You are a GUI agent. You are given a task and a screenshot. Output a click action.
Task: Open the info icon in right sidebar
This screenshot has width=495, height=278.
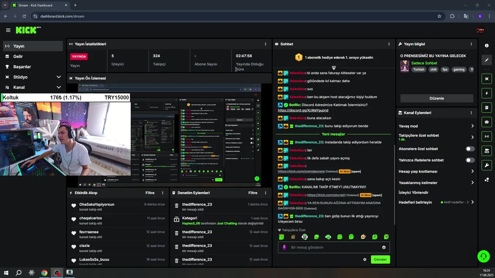pos(486,46)
